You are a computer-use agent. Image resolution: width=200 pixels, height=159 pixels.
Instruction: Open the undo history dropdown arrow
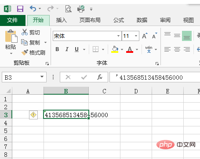pos(40,9)
